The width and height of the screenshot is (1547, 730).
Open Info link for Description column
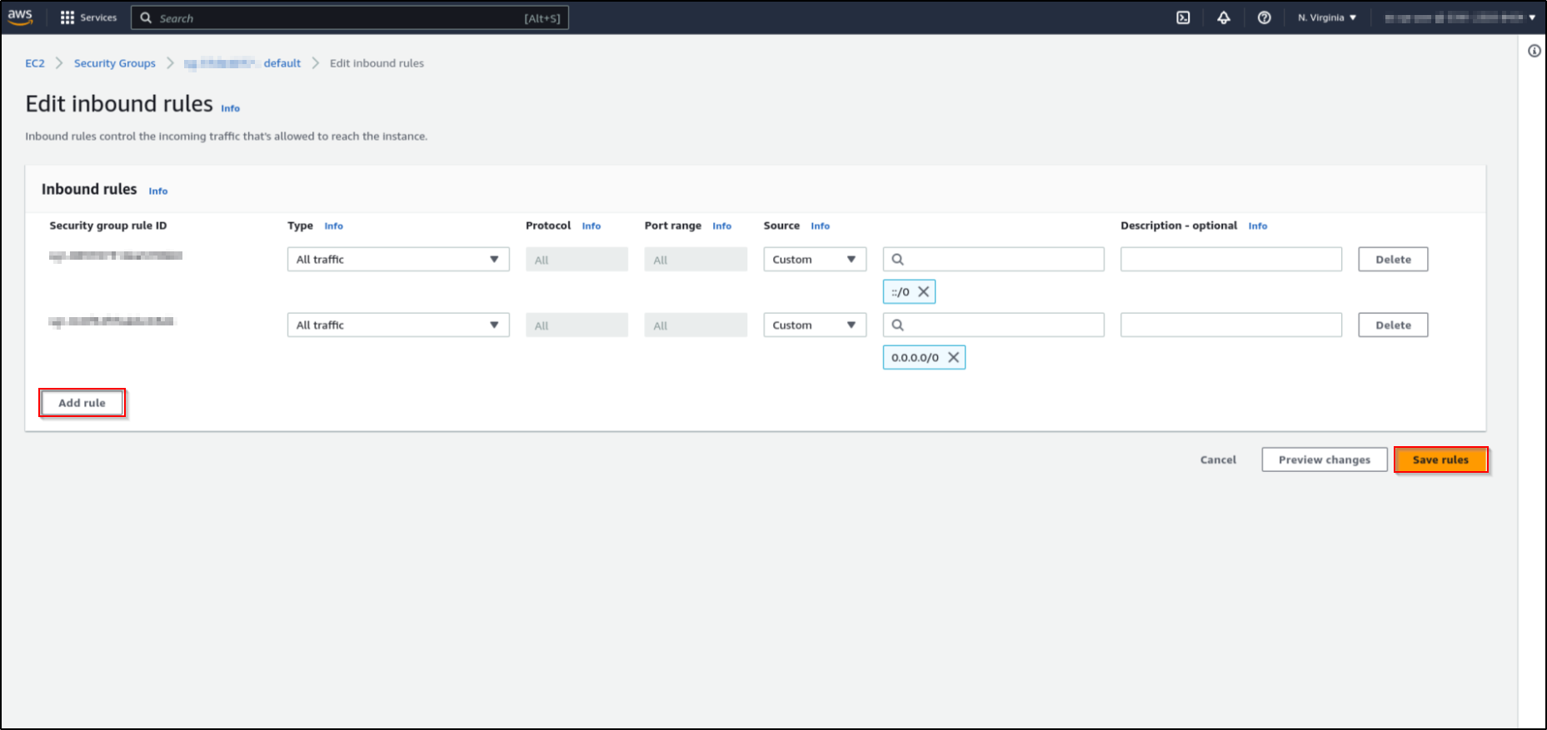pos(1258,226)
